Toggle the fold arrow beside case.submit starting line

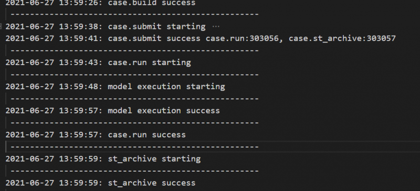pos(1,26)
